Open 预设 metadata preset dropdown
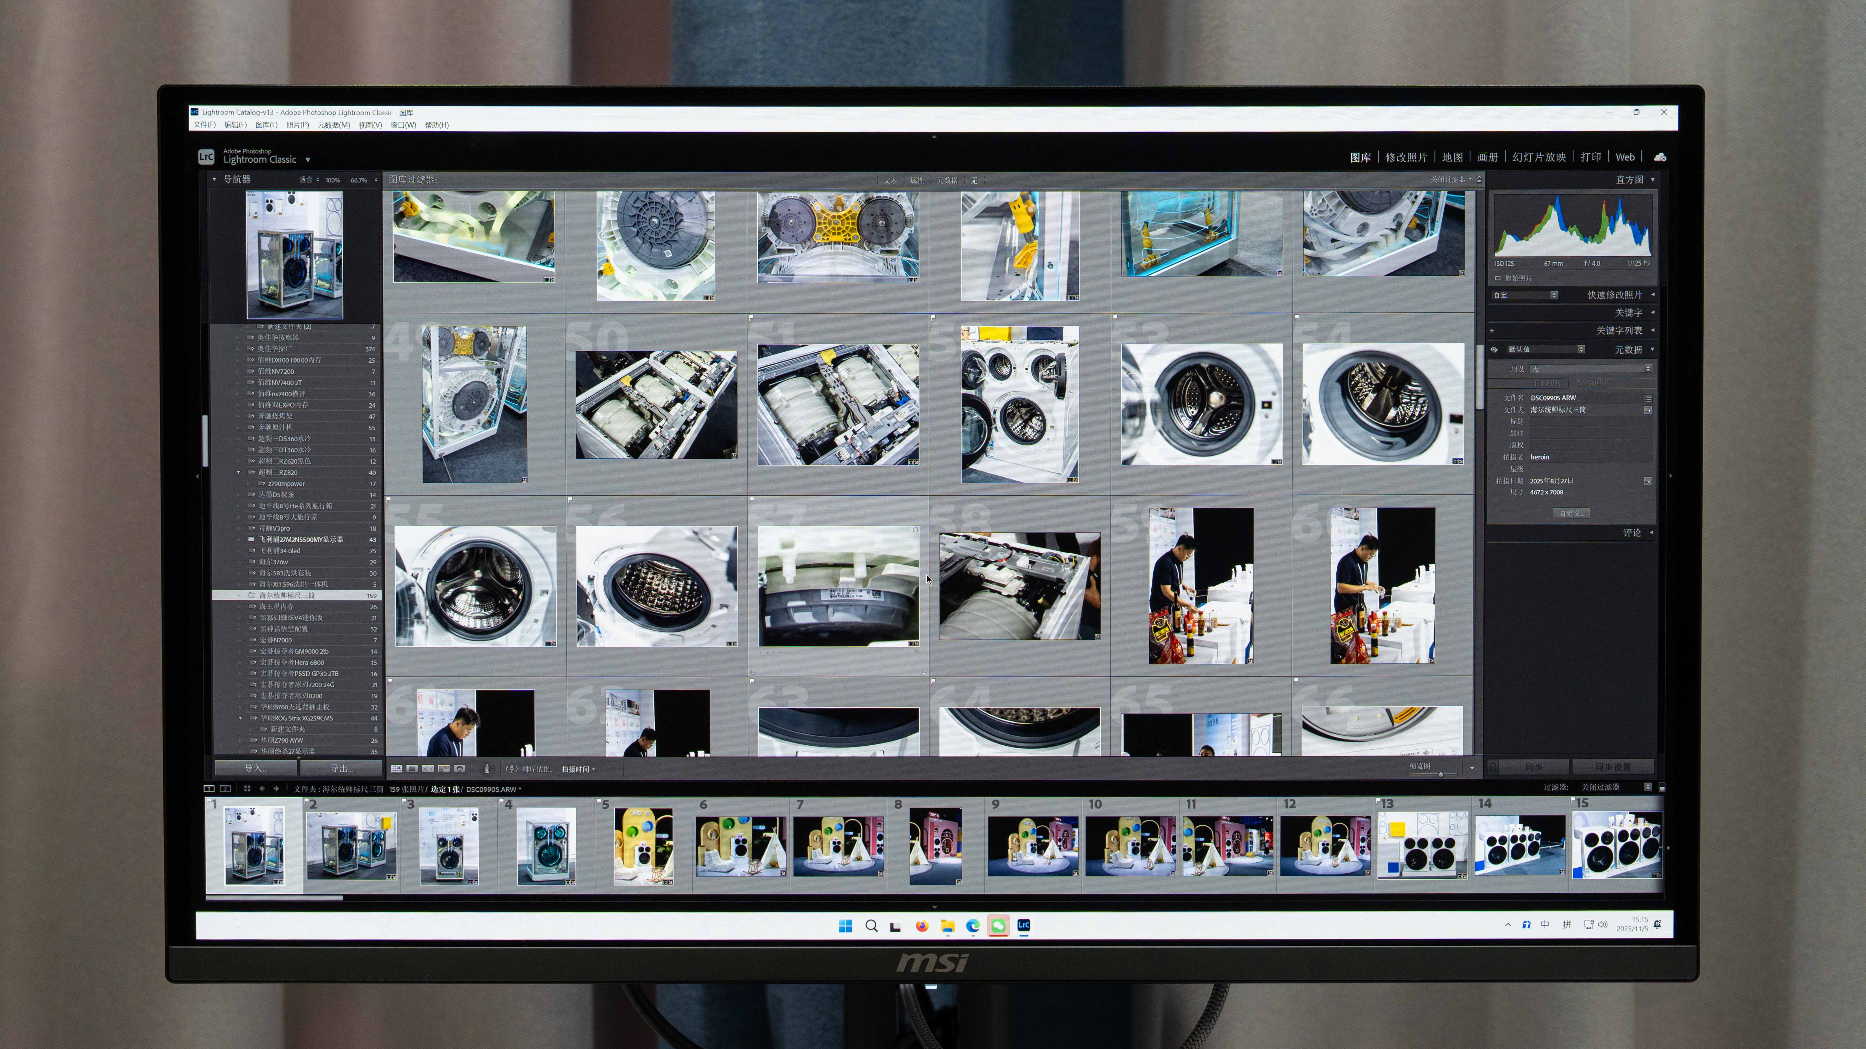 (x=1589, y=369)
